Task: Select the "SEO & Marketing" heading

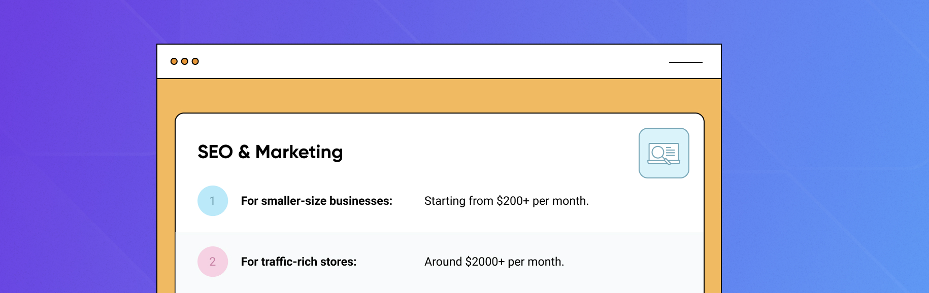Action: pos(270,152)
